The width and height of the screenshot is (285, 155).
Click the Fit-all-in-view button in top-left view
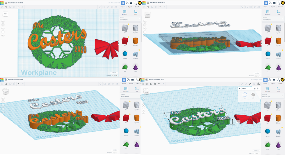point(3,25)
